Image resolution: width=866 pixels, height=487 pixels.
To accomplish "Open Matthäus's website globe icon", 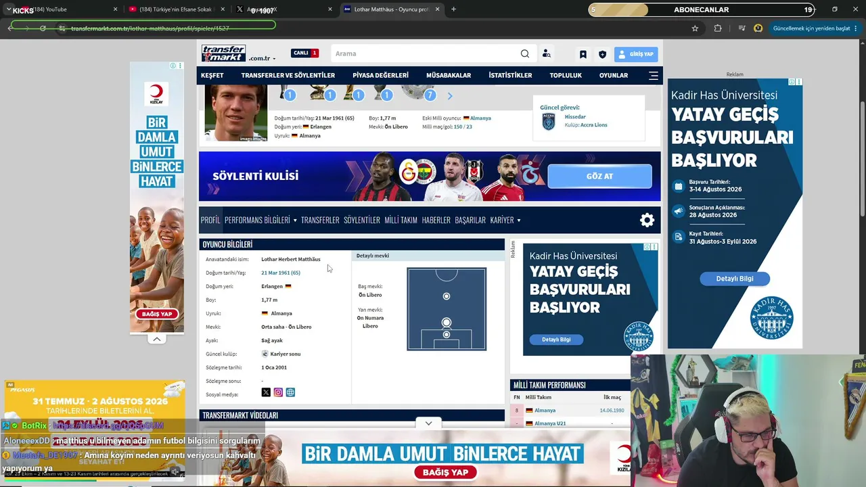I will (290, 392).
